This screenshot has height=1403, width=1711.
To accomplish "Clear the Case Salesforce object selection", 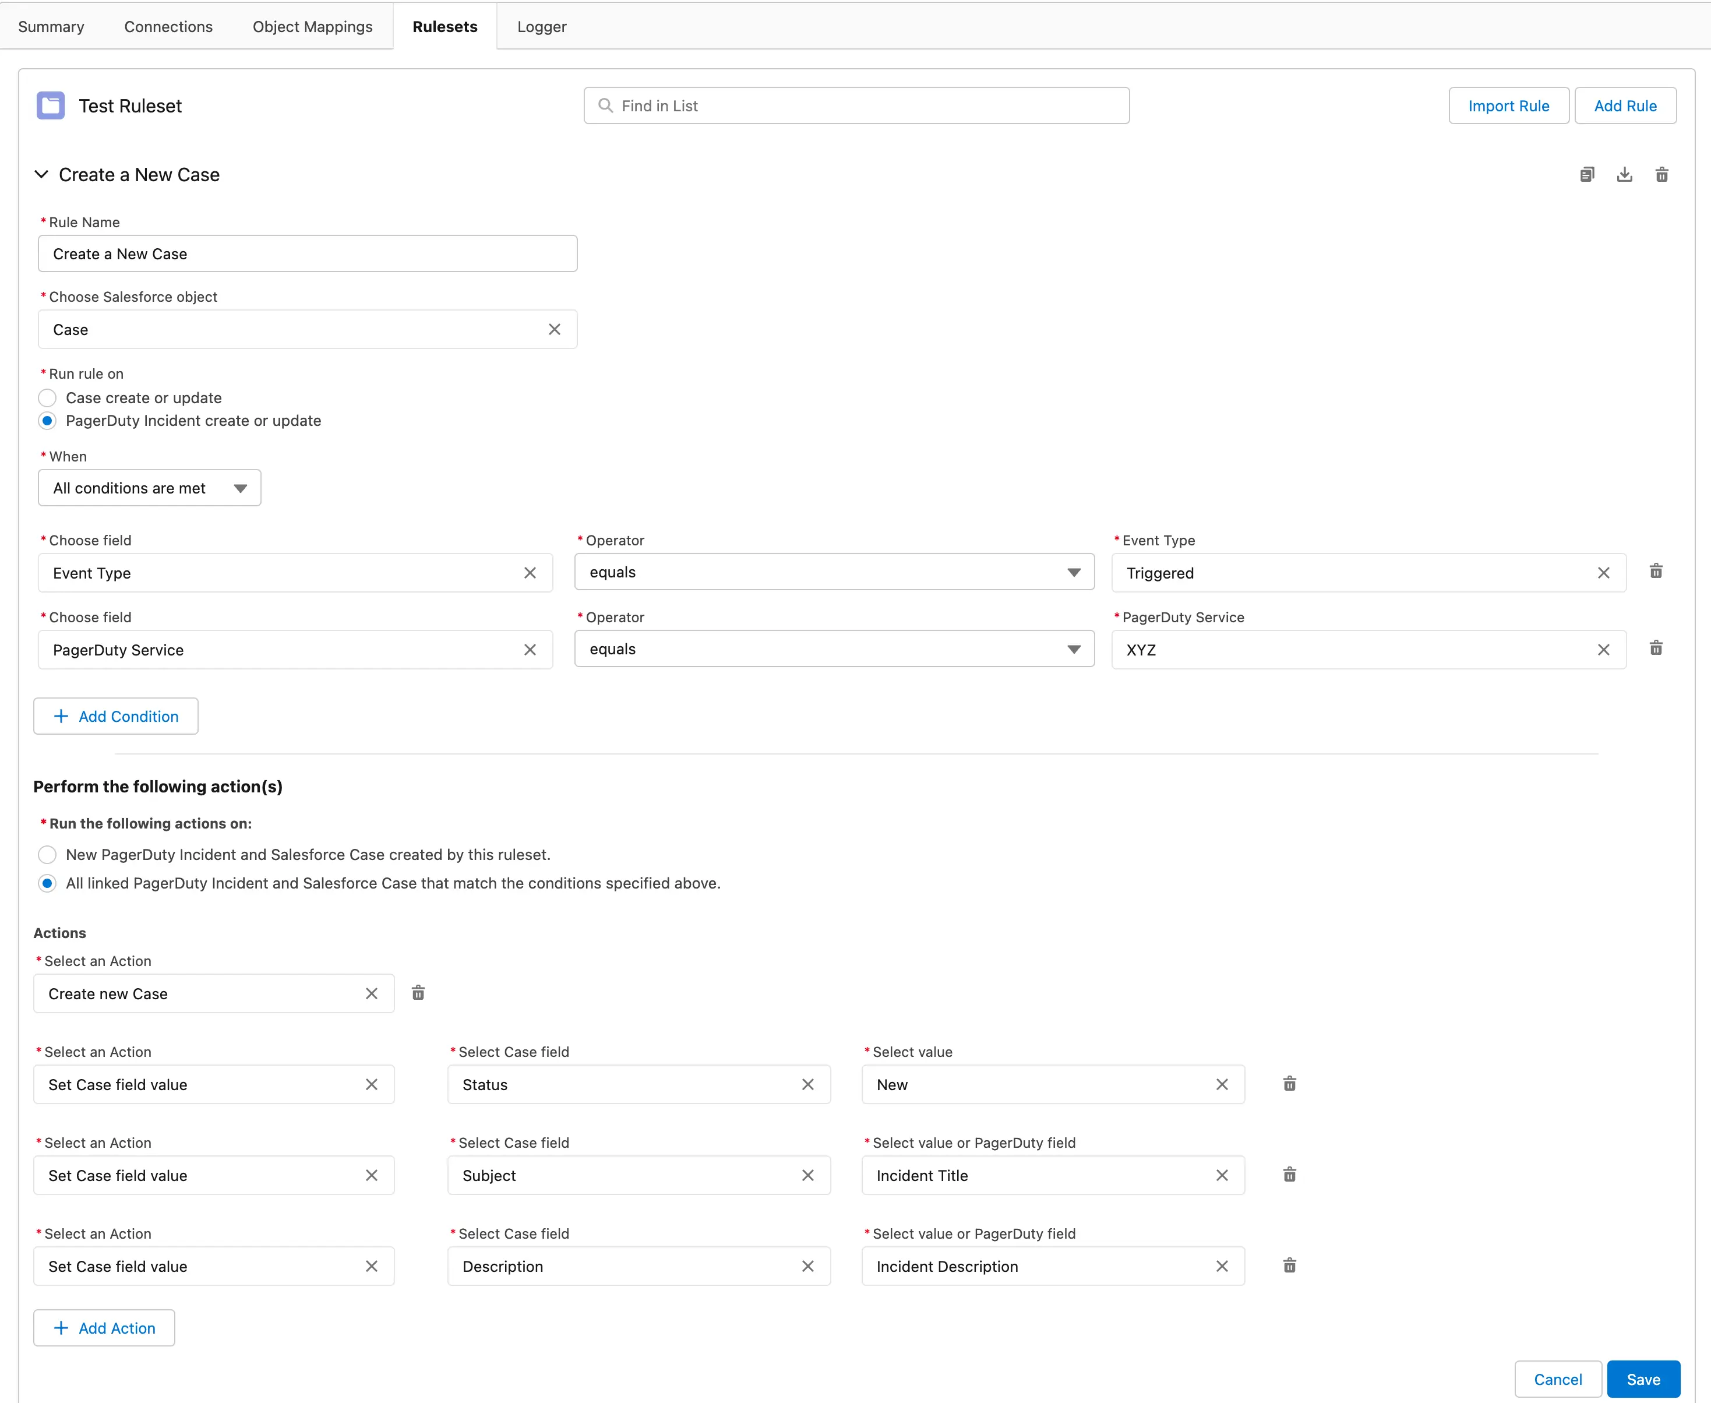I will tap(553, 330).
